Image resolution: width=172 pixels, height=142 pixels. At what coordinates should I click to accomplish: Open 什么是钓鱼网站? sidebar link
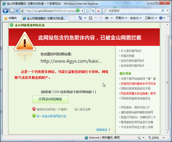[x=131, y=51]
